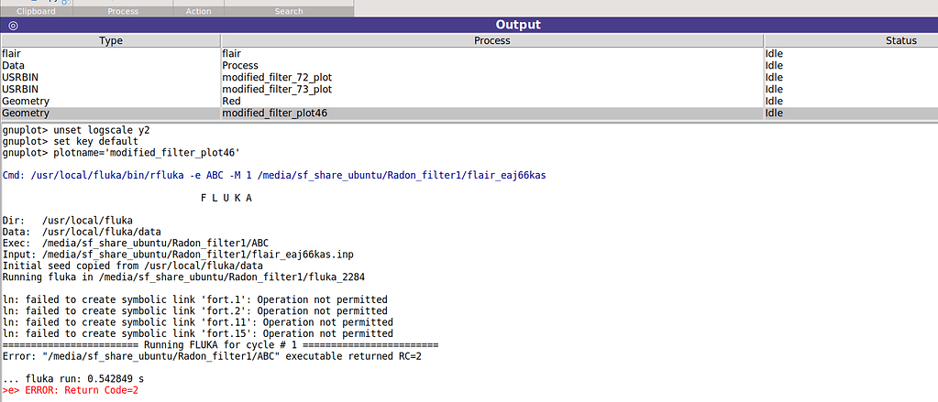
Task: Click the Process ribbon group label
Action: click(123, 11)
